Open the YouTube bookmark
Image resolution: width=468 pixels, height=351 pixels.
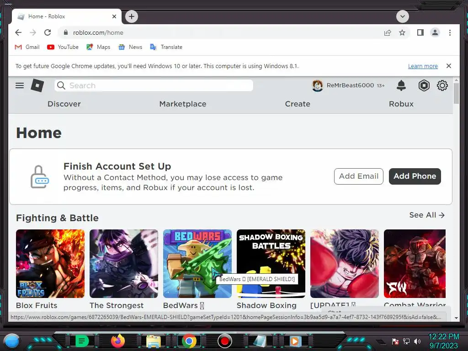[x=63, y=47]
